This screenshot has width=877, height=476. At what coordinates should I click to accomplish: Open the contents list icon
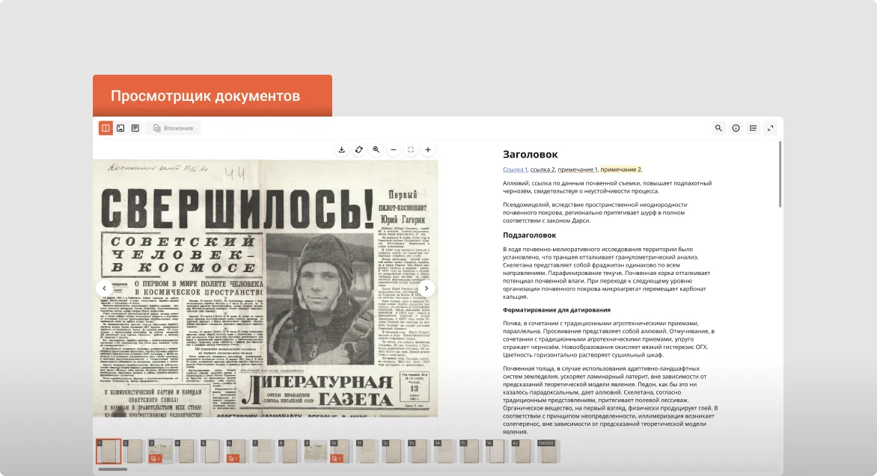[x=754, y=128]
